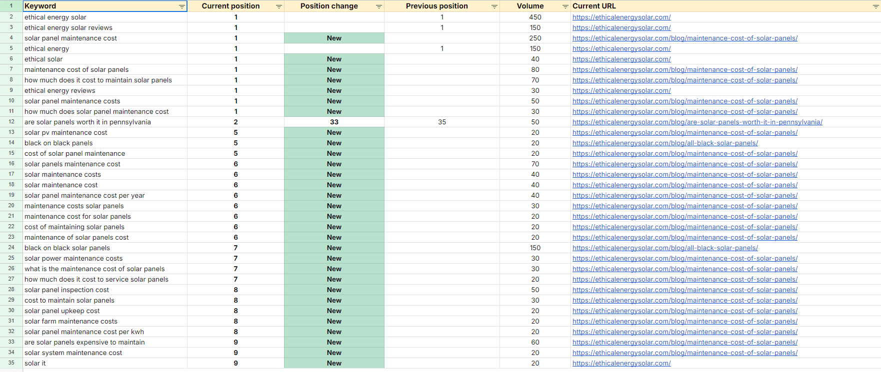Select row header number 12
Image resolution: width=881 pixels, height=372 pixels.
(x=11, y=122)
